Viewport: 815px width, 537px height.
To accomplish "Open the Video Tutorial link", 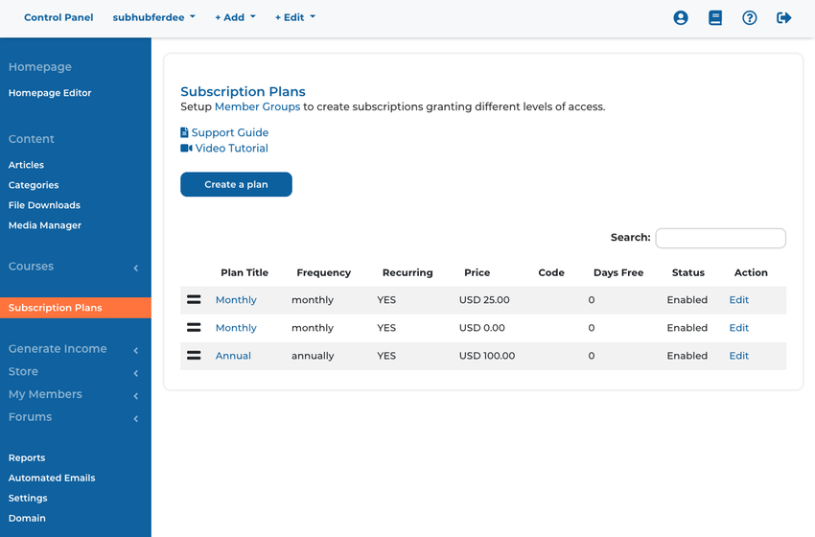I will (x=224, y=149).
